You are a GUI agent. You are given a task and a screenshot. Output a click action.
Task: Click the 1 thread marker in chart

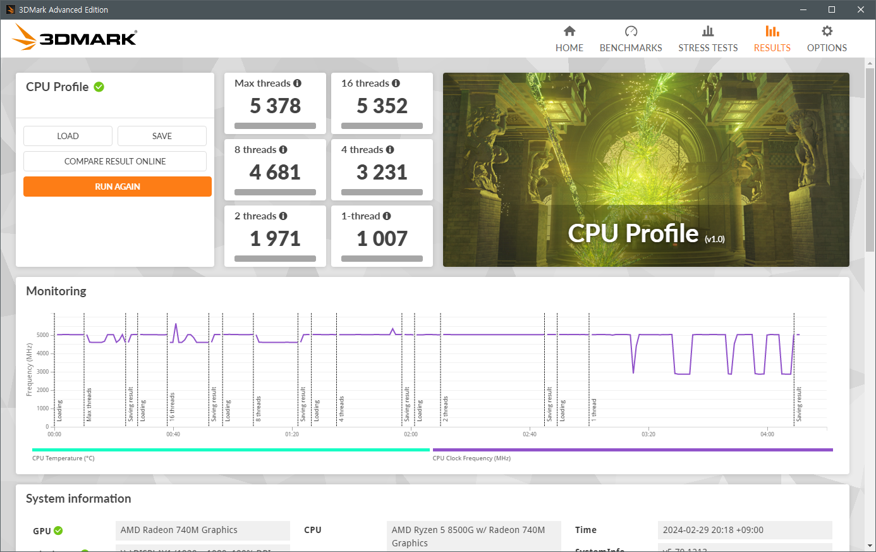pyautogui.click(x=594, y=410)
